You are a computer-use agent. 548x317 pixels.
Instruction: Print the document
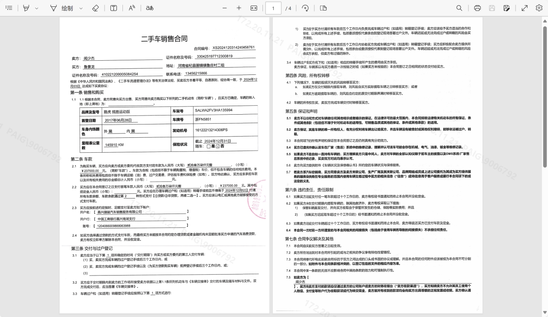pos(478,8)
